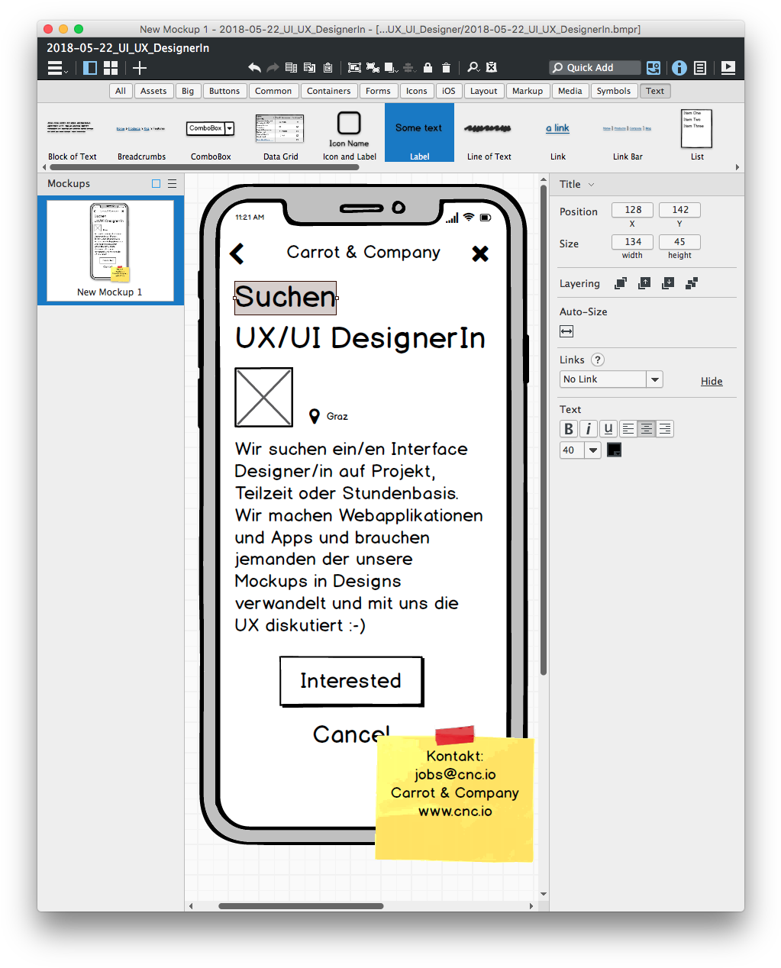Viewport: 781px width, 968px height.
Task: Click the Quick Add search field
Action: [x=595, y=68]
